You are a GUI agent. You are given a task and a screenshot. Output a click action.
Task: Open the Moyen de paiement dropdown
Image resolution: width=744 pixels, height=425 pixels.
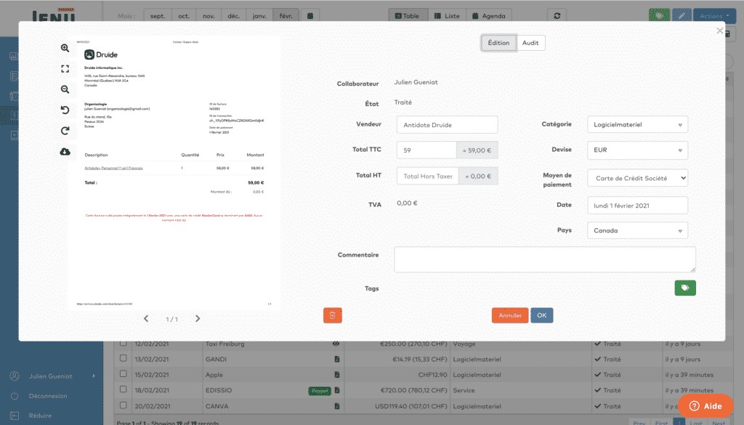636,178
